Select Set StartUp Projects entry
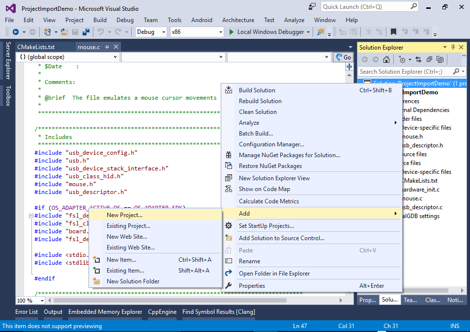The height and width of the screenshot is (332, 470). 311,226
